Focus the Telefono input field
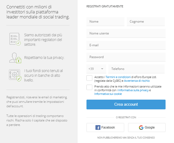This screenshot has height=143, width=174. coord(136,69)
